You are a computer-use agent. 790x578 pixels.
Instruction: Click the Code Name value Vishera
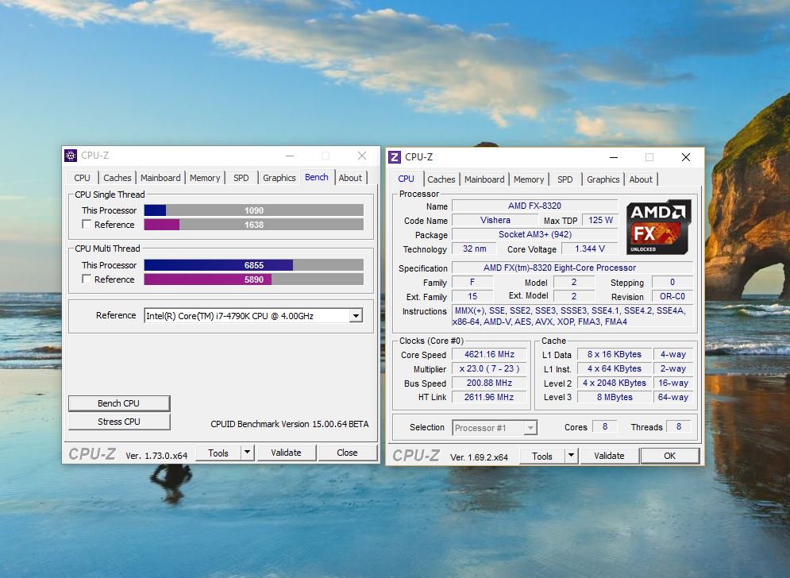point(495,220)
